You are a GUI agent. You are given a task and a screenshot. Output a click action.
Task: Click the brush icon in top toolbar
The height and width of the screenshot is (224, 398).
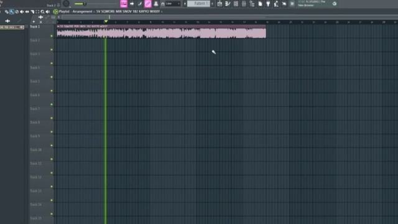pyautogui.click(x=139, y=4)
